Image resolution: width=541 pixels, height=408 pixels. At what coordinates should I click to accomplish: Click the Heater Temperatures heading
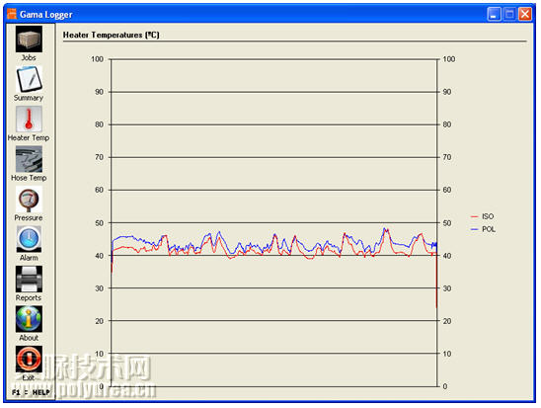(x=112, y=35)
